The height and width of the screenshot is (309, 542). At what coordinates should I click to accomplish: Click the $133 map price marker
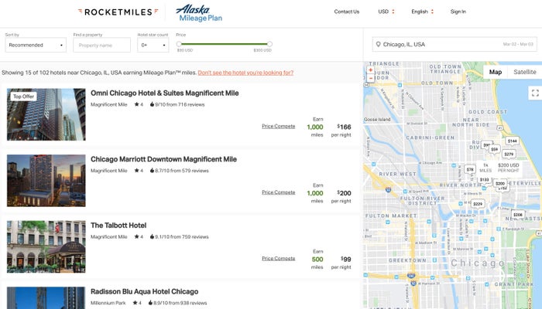(484, 180)
